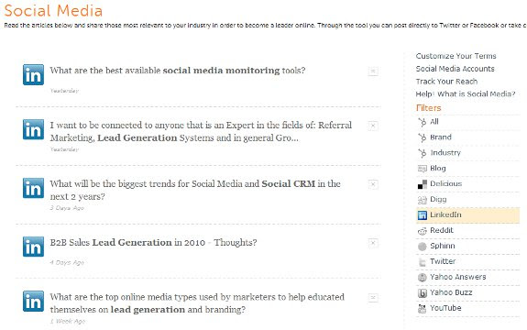Select the highlighted LinkedIn filter
527x330 pixels.
(467, 215)
